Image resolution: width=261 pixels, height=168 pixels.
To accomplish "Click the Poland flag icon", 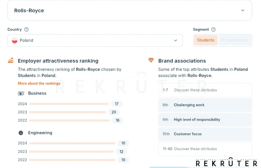I will pos(15,41).
